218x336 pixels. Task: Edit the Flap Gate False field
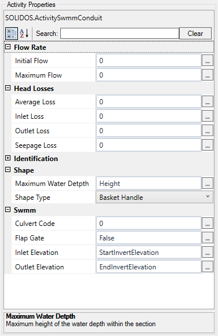pyautogui.click(x=148, y=238)
